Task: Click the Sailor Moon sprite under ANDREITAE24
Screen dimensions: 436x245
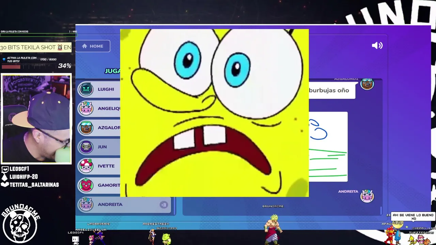Action: click(152, 236)
